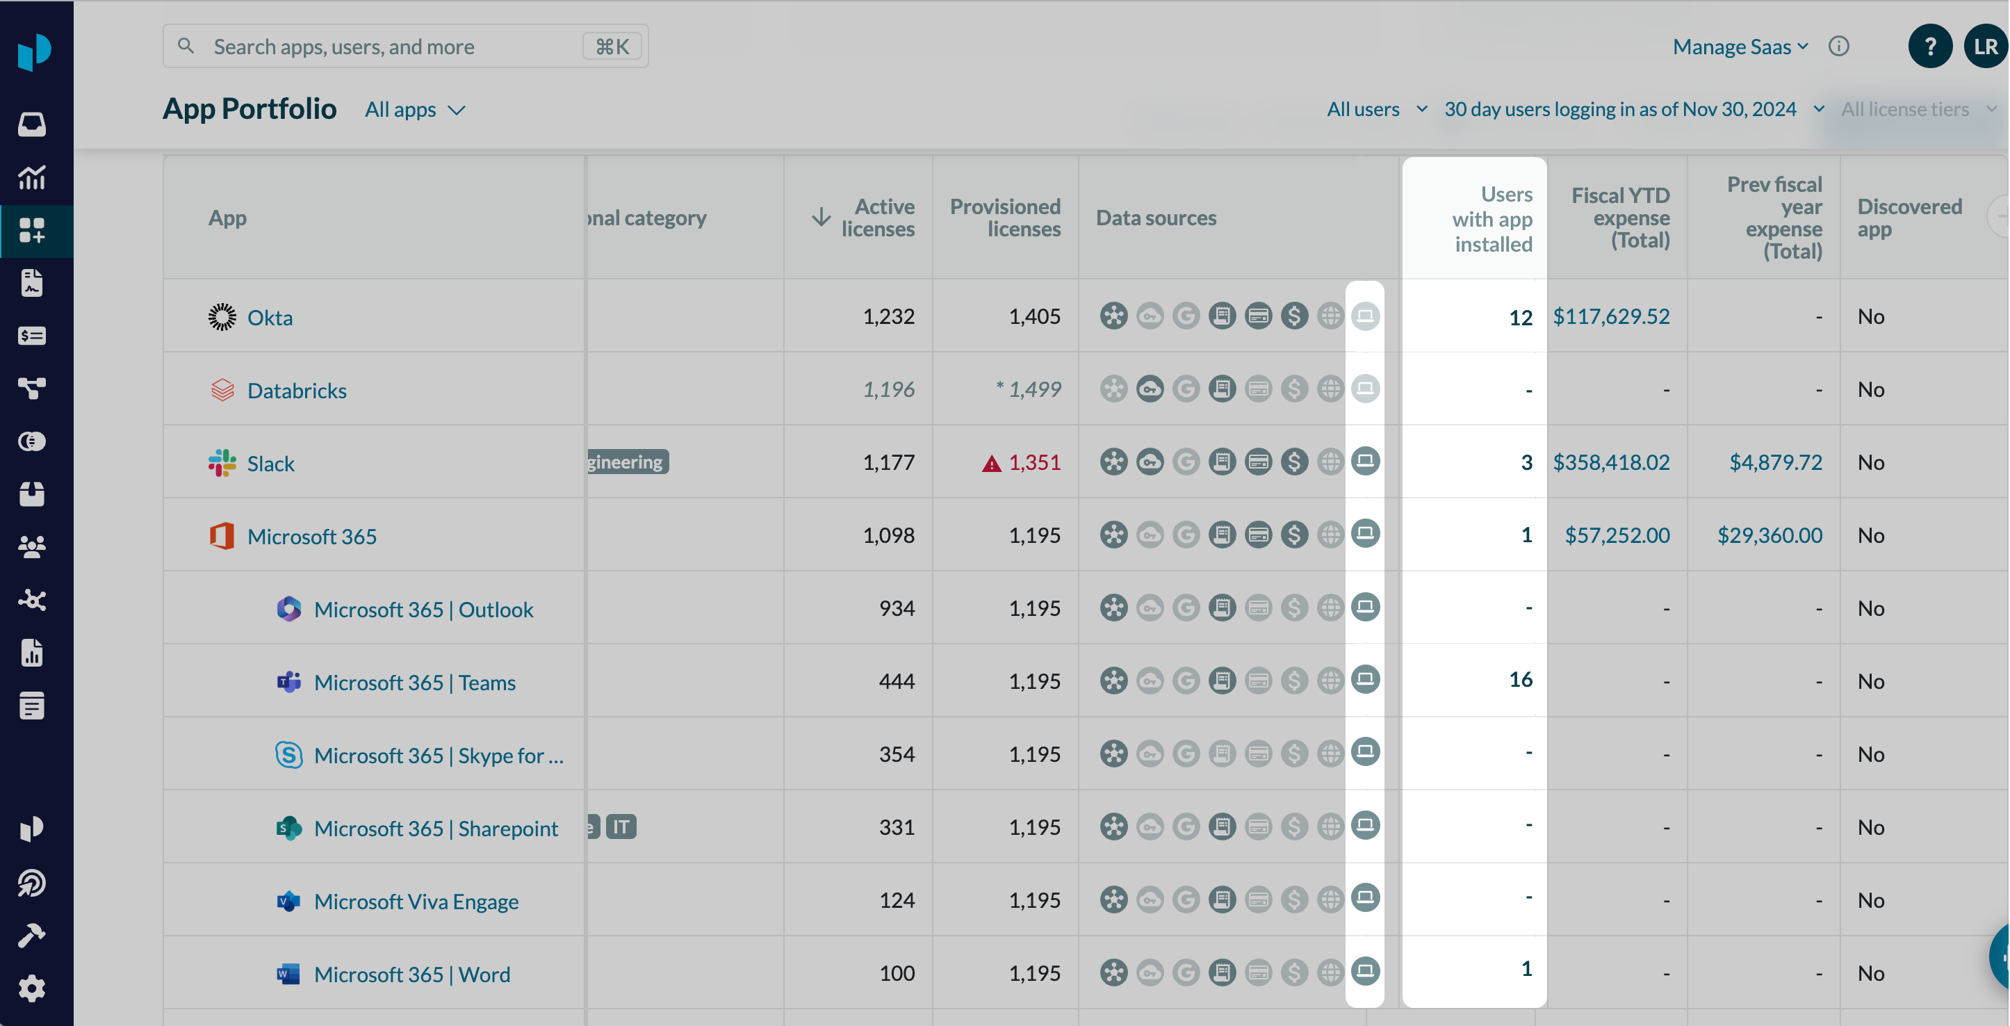Open the analytics chart sidebar icon
This screenshot has width=2010, height=1026.
tap(32, 177)
